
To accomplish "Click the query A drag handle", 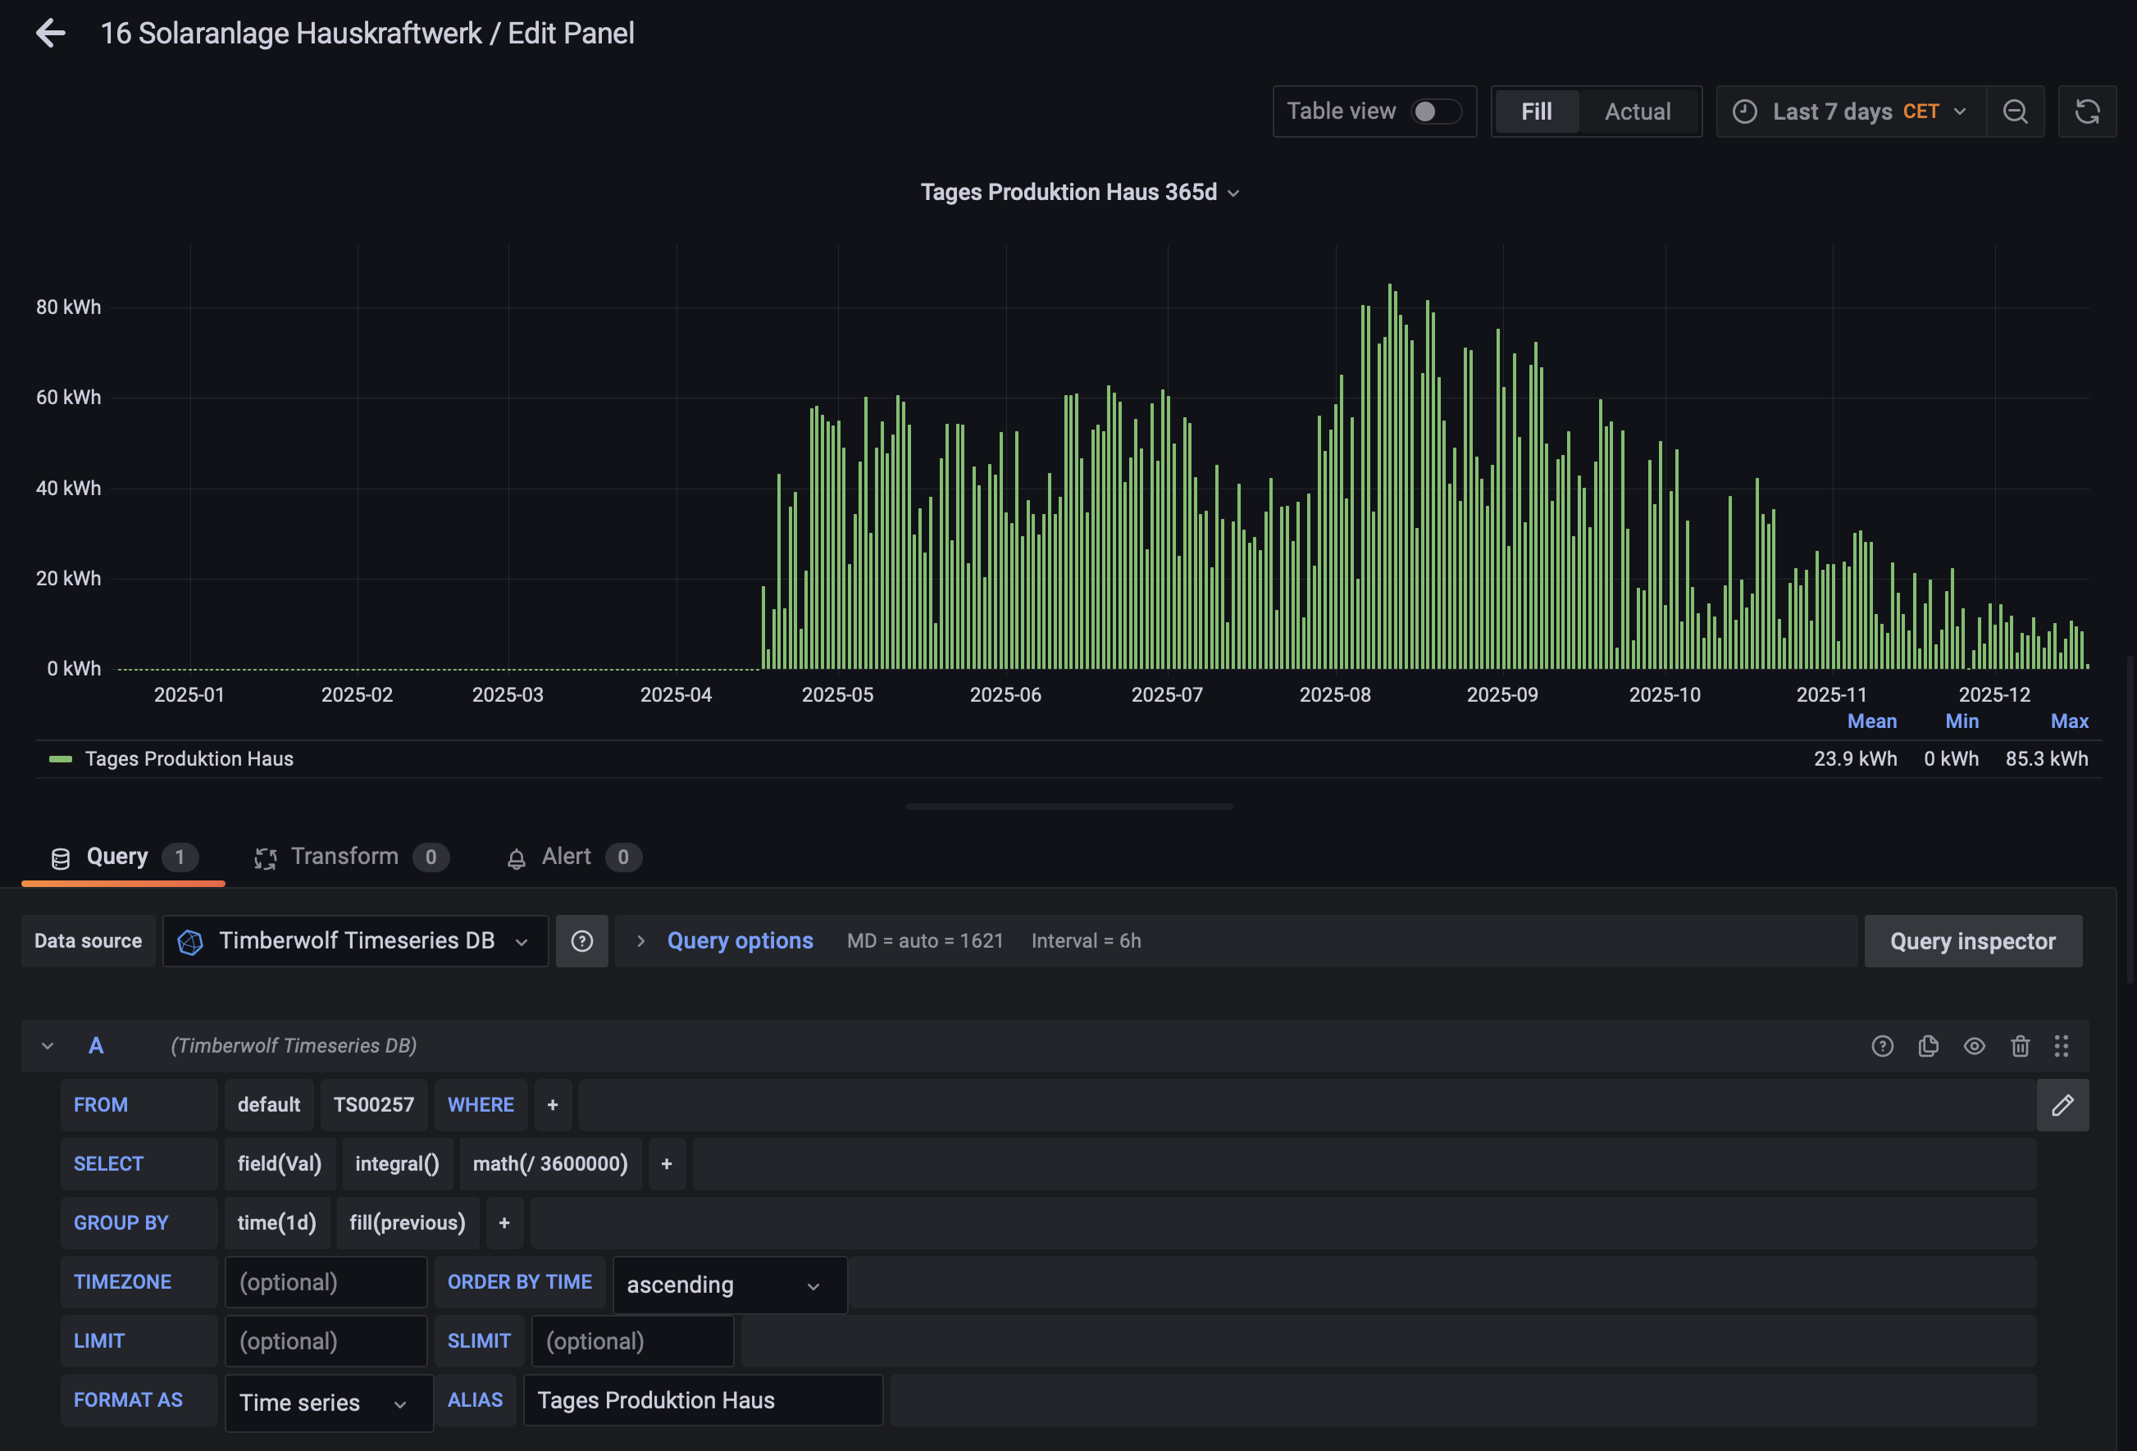I will (2062, 1045).
